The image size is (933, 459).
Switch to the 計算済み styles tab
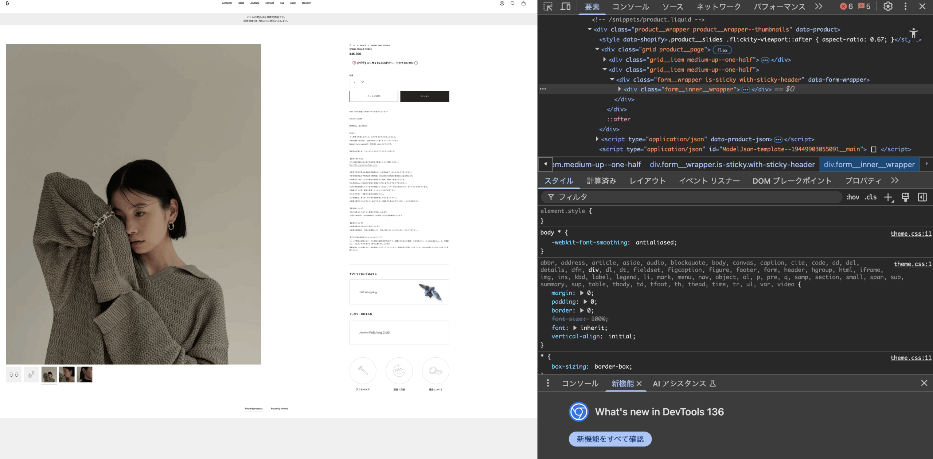[601, 181]
